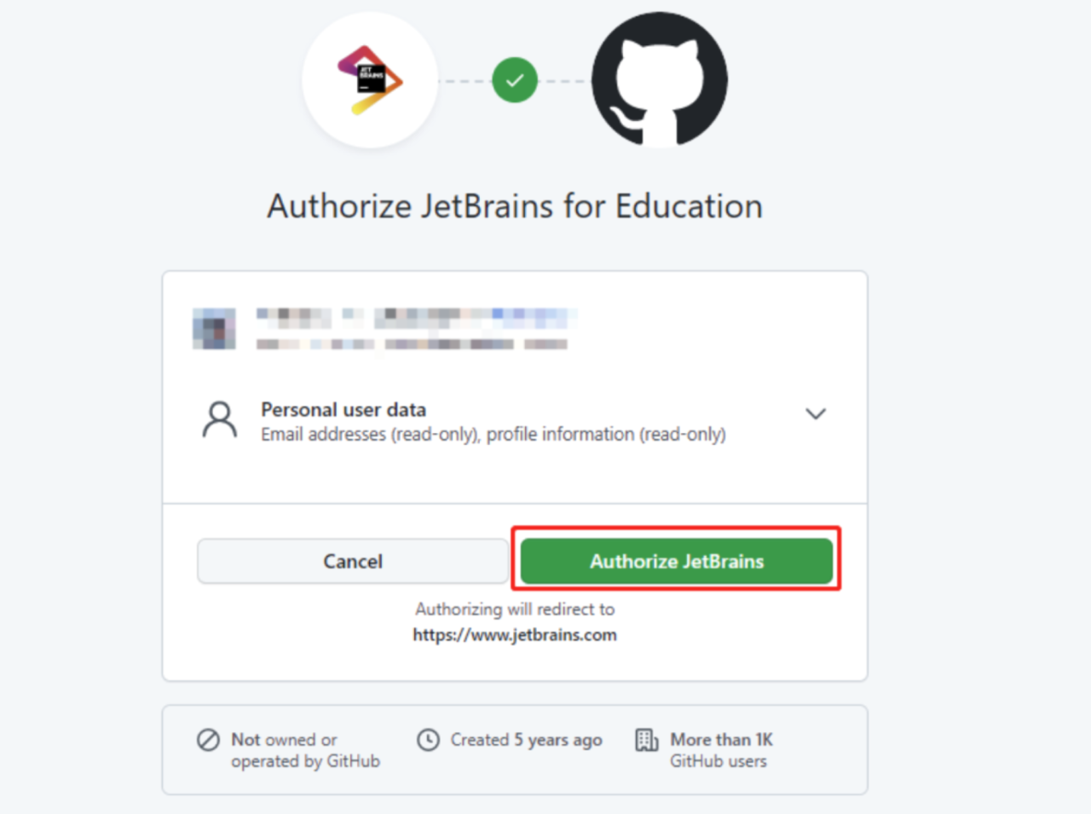Viewport: 1091px width, 814px height.
Task: Expand Personal user data permission details
Action: pyautogui.click(x=515, y=421)
